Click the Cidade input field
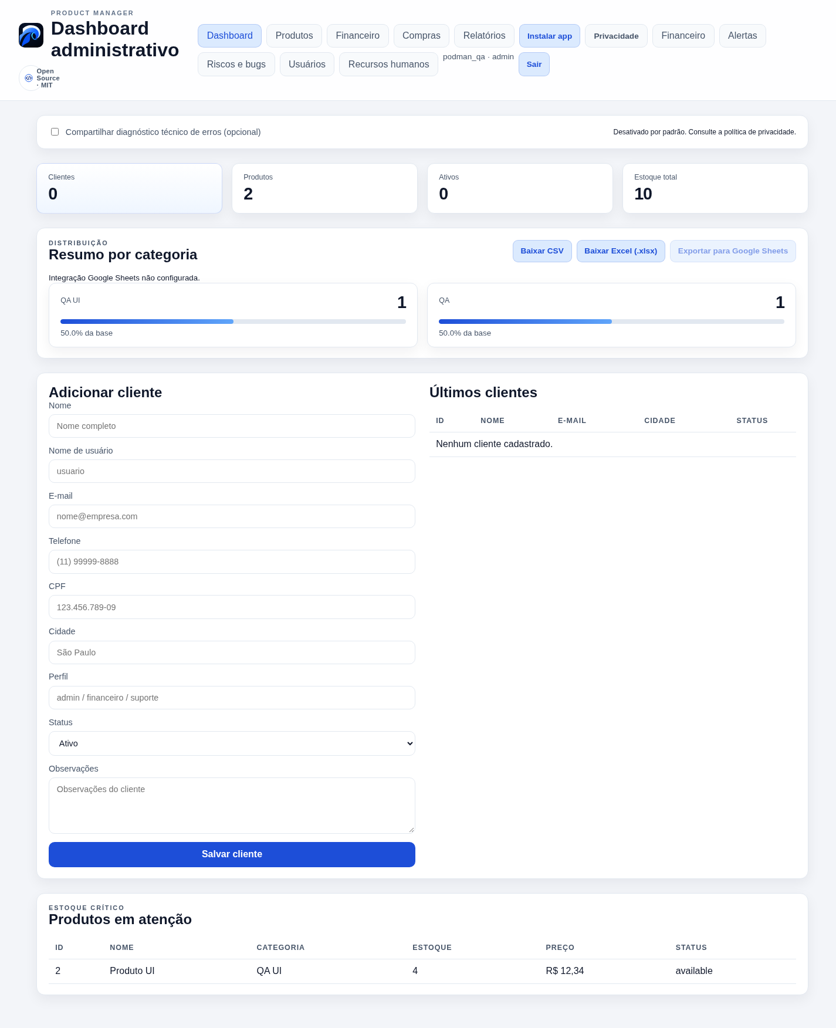This screenshot has height=1028, width=836. click(x=232, y=652)
